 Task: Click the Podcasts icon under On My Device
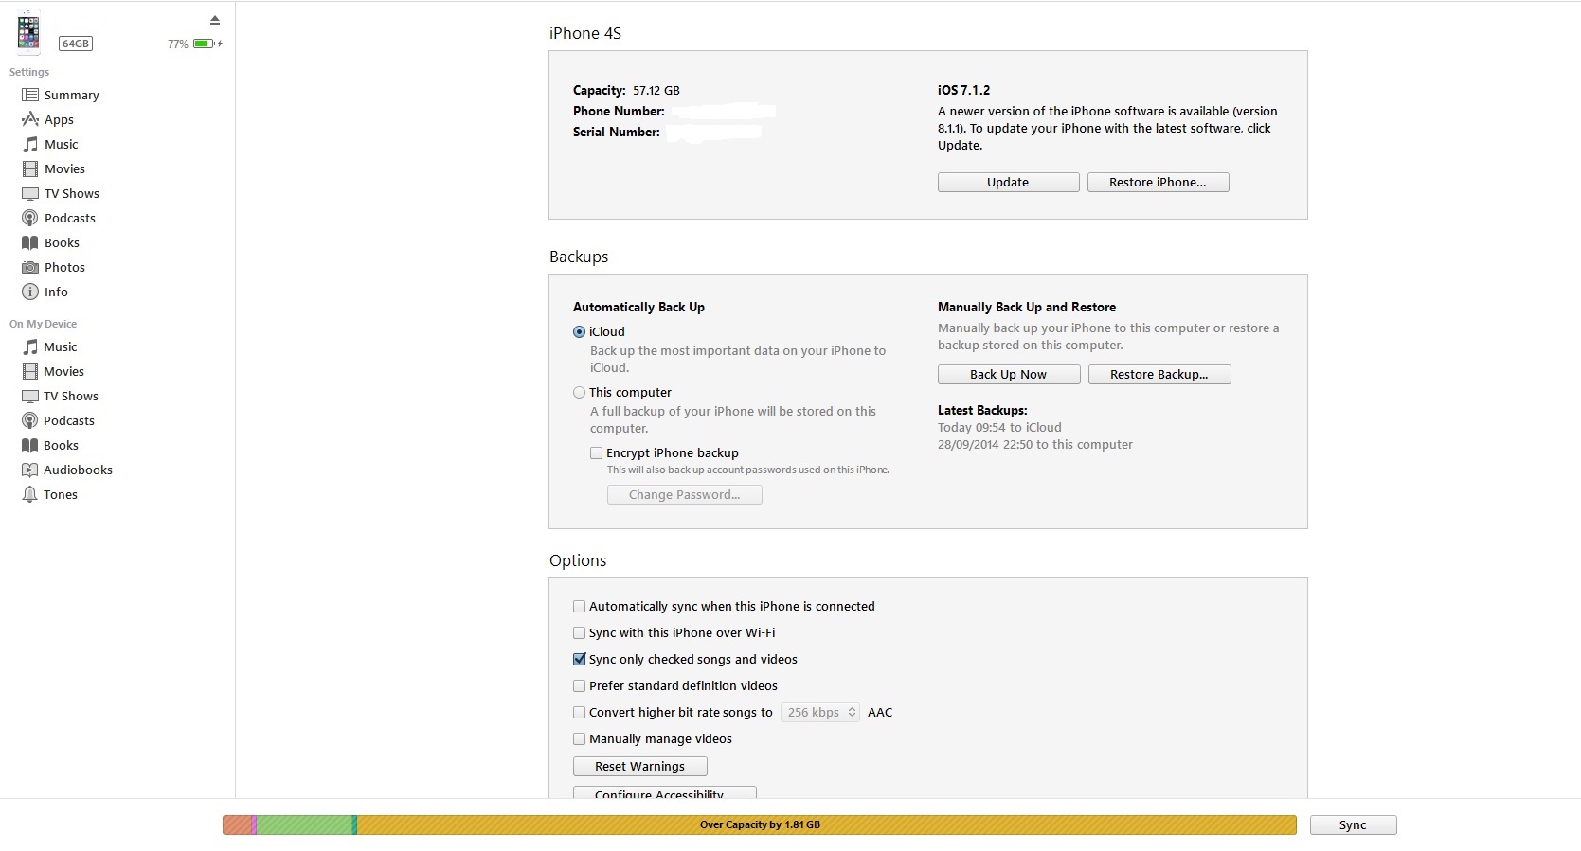coord(30,420)
